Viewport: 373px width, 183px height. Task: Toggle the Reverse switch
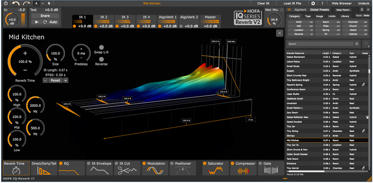pyautogui.click(x=101, y=59)
